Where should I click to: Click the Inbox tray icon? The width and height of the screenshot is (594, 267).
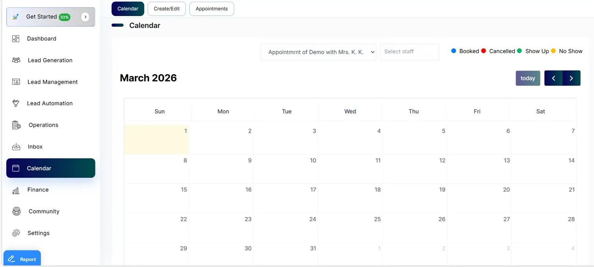click(16, 147)
